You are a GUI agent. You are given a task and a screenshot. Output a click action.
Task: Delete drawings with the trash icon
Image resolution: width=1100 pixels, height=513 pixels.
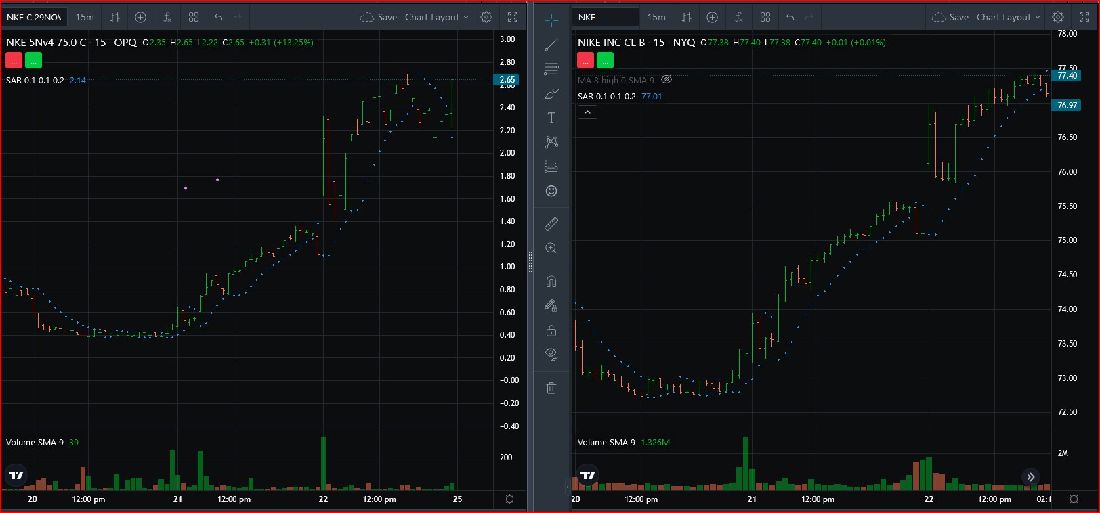point(551,388)
